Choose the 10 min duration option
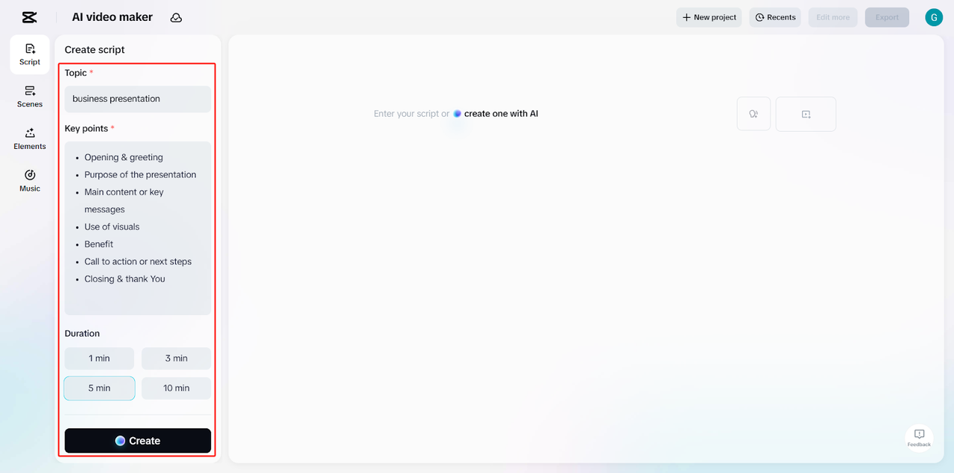The image size is (954, 473). pyautogui.click(x=176, y=388)
